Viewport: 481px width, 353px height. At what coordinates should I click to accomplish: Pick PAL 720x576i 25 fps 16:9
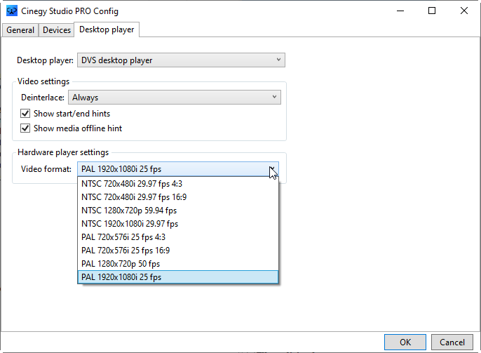click(178, 251)
